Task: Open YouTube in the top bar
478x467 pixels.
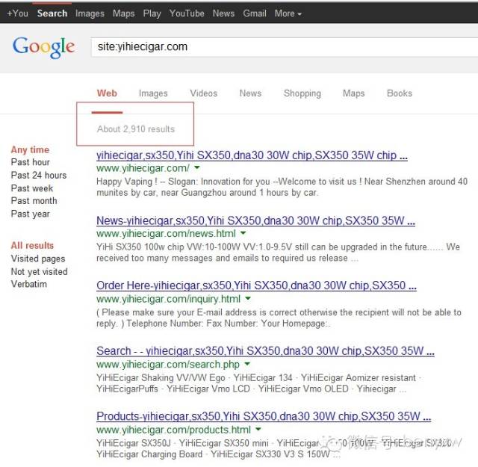Action: point(187,13)
